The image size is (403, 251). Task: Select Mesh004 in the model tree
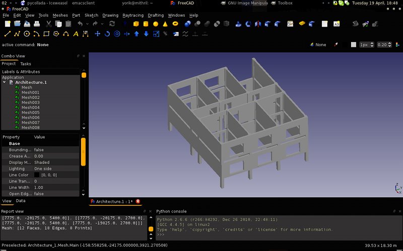click(x=30, y=107)
